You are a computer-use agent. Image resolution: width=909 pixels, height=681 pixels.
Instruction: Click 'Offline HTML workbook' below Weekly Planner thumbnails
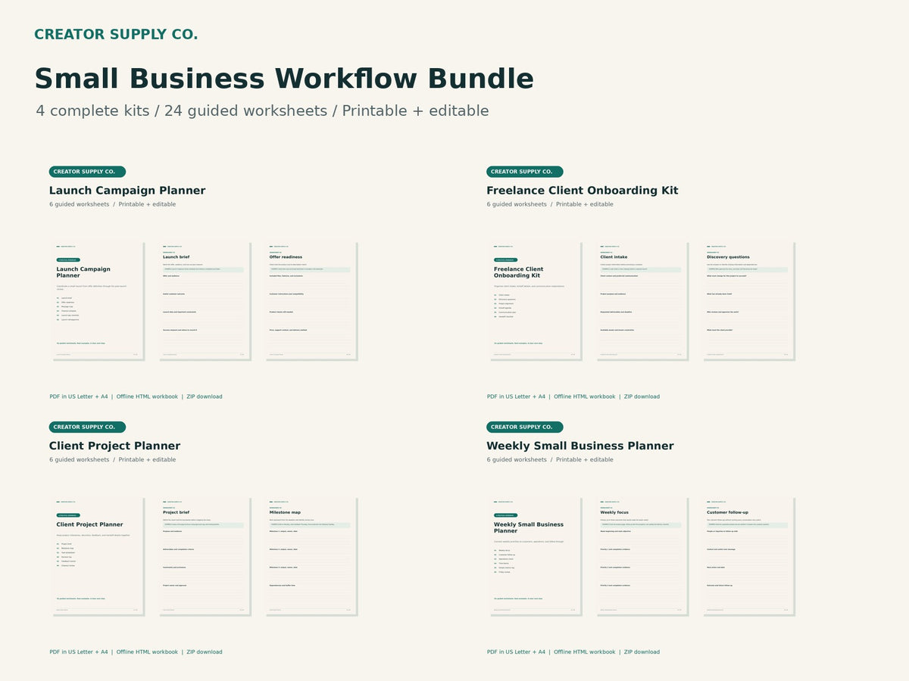pos(584,651)
